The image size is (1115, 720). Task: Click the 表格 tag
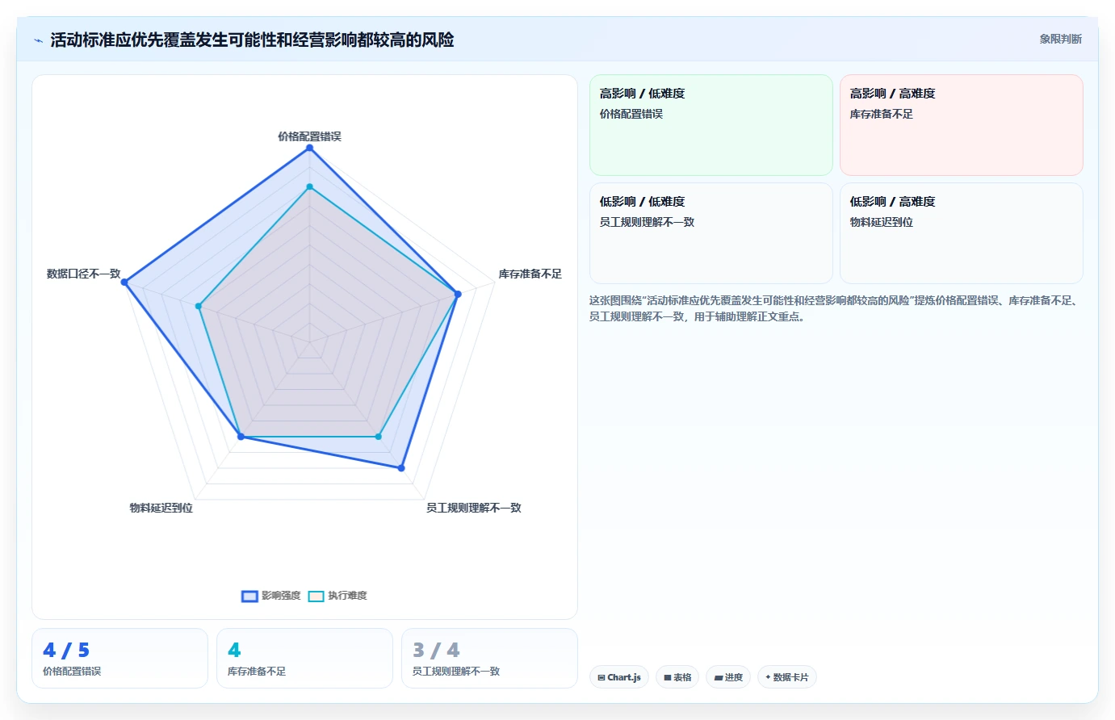677,677
